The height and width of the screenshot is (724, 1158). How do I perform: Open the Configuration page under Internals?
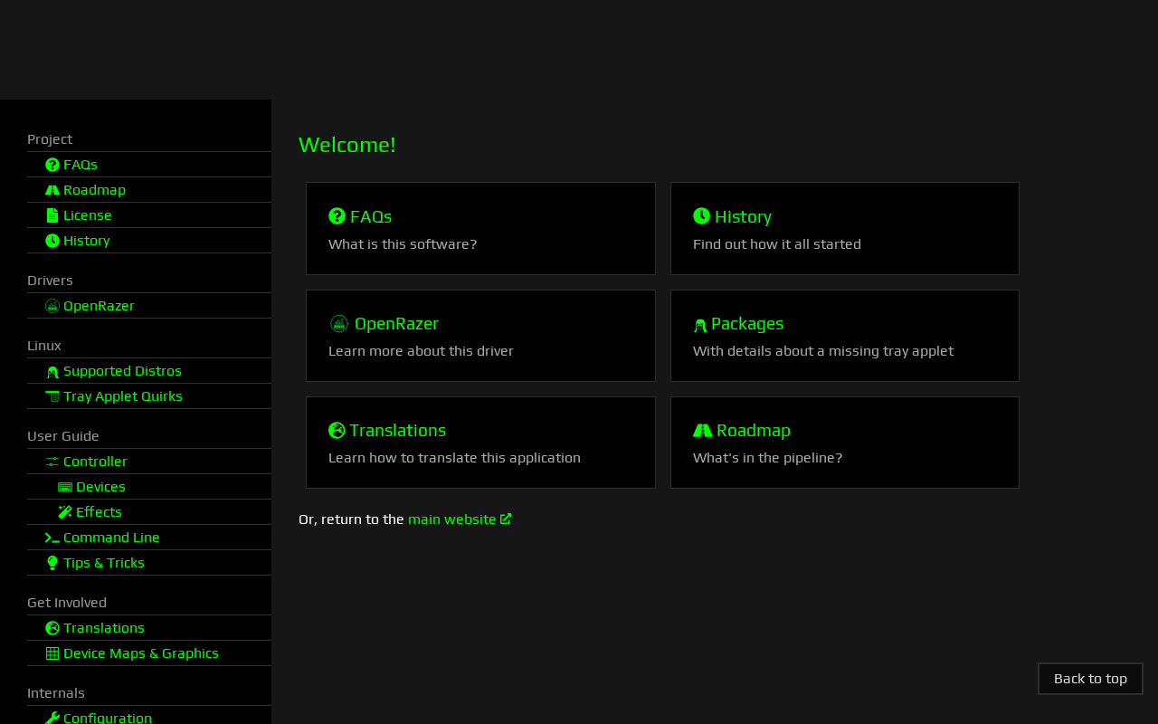click(x=149, y=717)
